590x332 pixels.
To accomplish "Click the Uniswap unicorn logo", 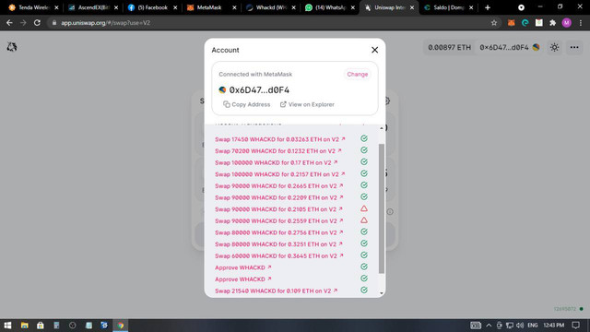I will tap(12, 47).
